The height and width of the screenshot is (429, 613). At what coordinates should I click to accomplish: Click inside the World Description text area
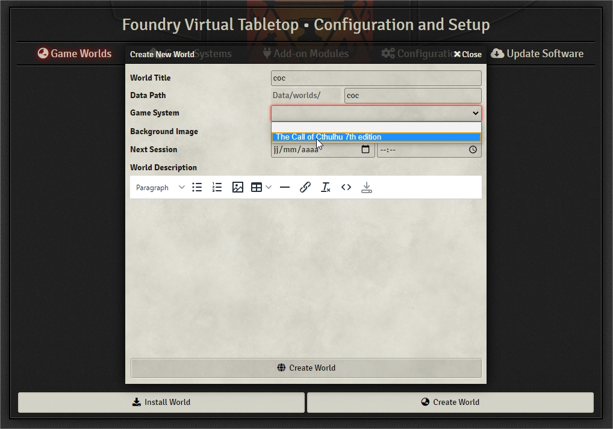tap(306, 276)
